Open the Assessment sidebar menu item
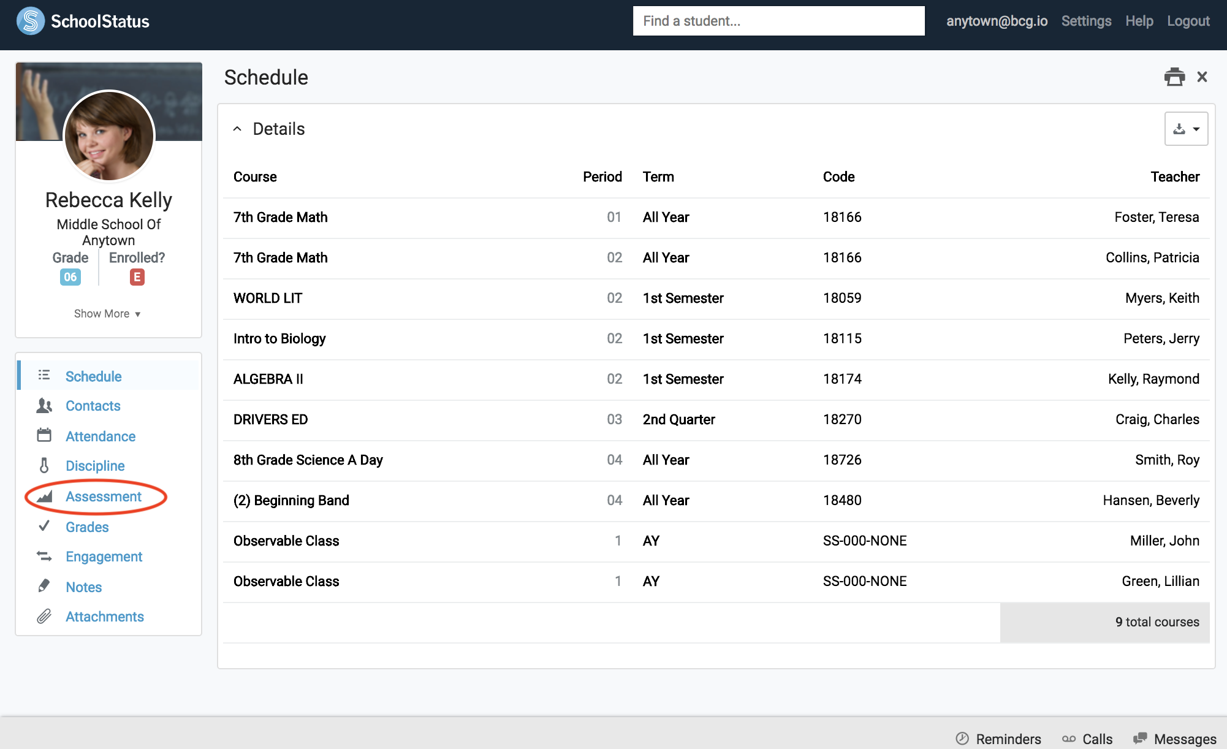Viewport: 1227px width, 749px height. pos(104,496)
